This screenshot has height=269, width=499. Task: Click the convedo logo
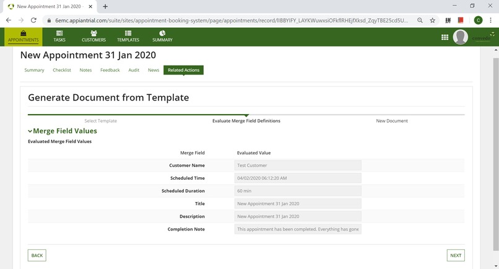pos(483,37)
